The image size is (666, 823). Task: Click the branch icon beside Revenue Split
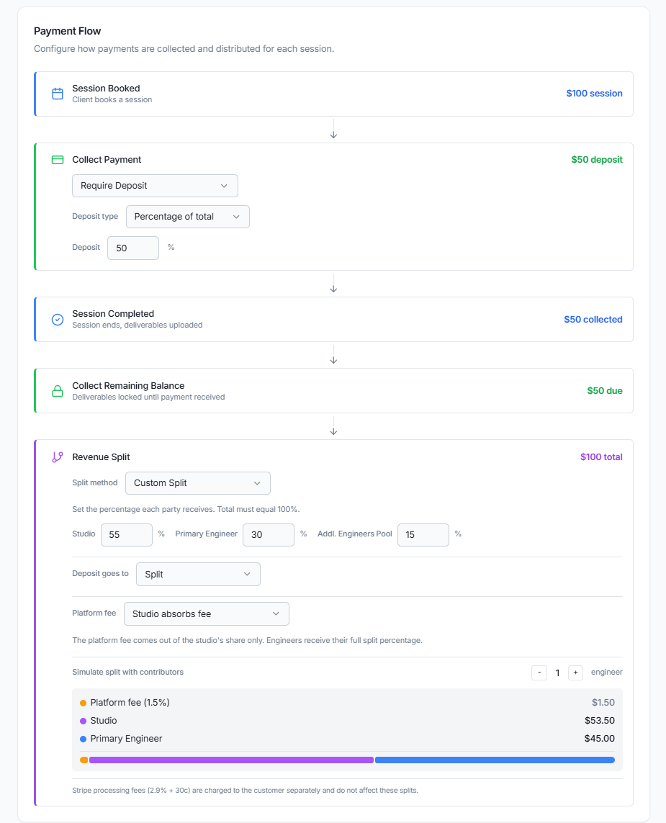pos(58,457)
